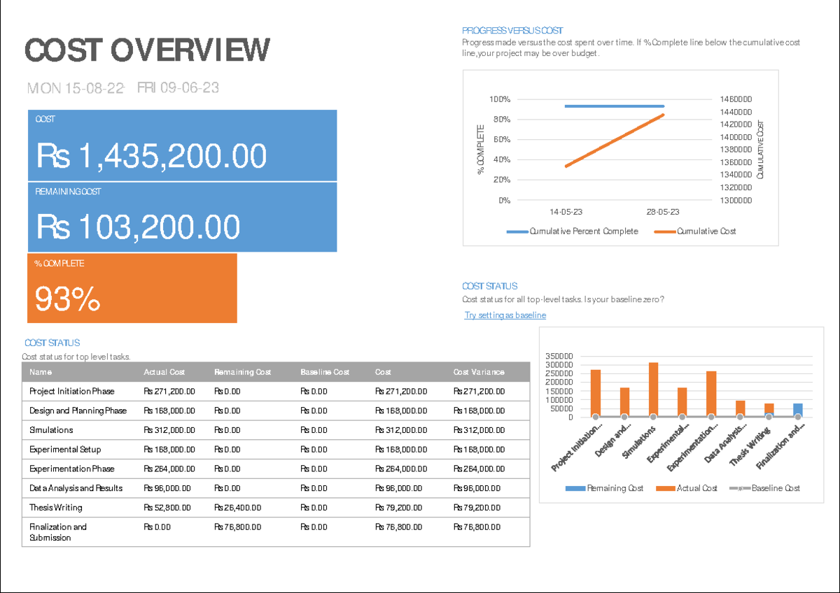
Task: Open the 'Try setting as baseline' link
Action: coord(505,315)
